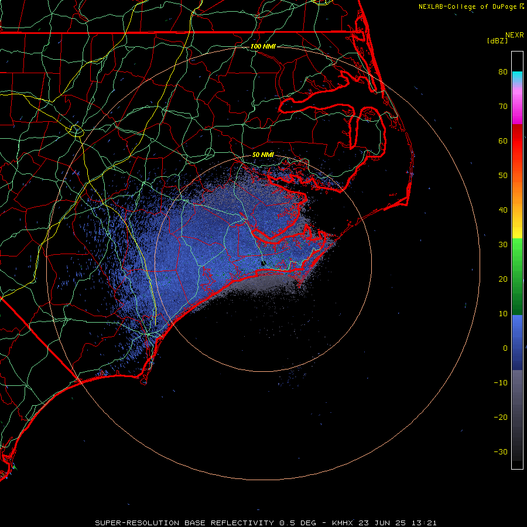Click the NEXLAB-College of DuPage title text
This screenshot has height=527, width=527.
pos(467,6)
